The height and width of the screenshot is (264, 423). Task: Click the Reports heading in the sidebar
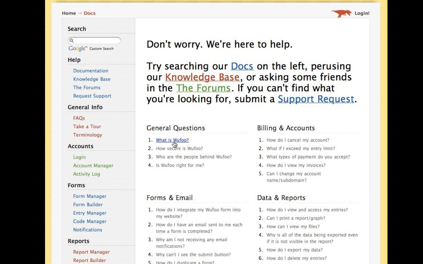(x=78, y=241)
